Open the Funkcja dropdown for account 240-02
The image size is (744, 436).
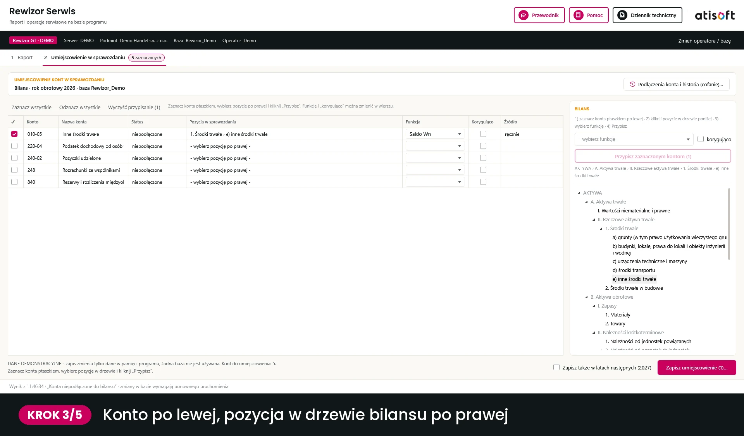[435, 158]
